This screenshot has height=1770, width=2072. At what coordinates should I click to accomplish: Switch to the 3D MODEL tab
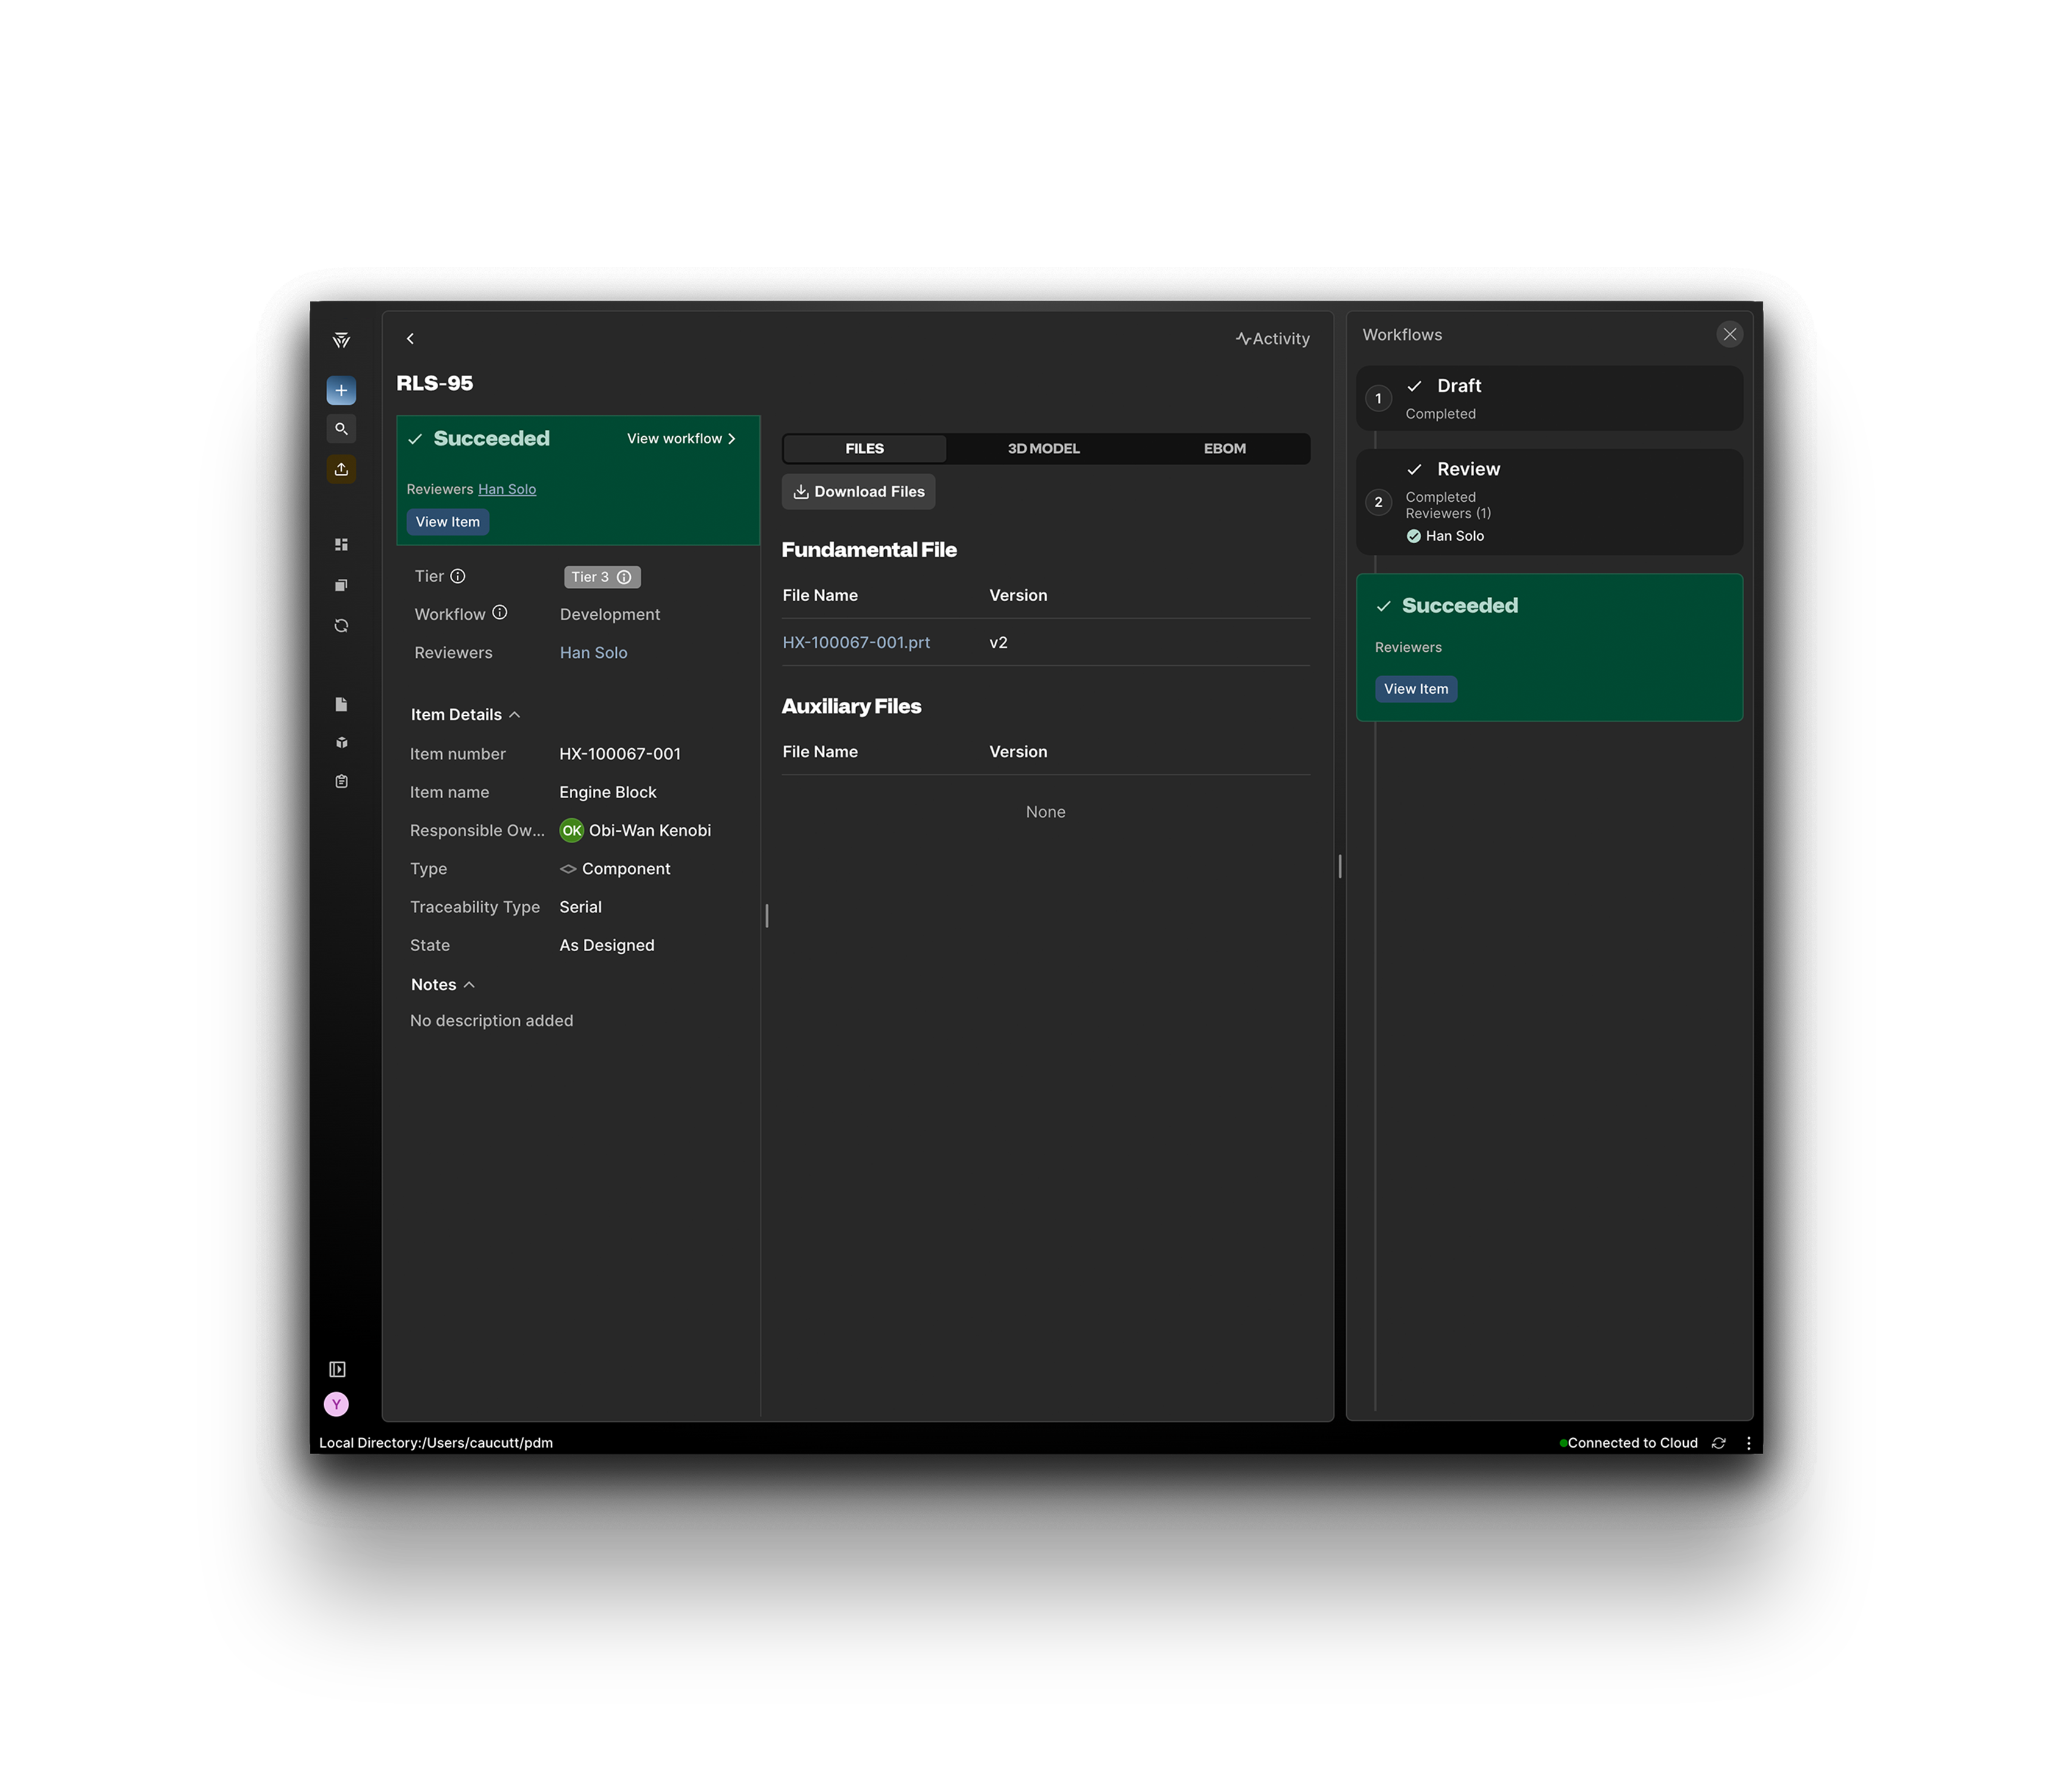[x=1043, y=448]
